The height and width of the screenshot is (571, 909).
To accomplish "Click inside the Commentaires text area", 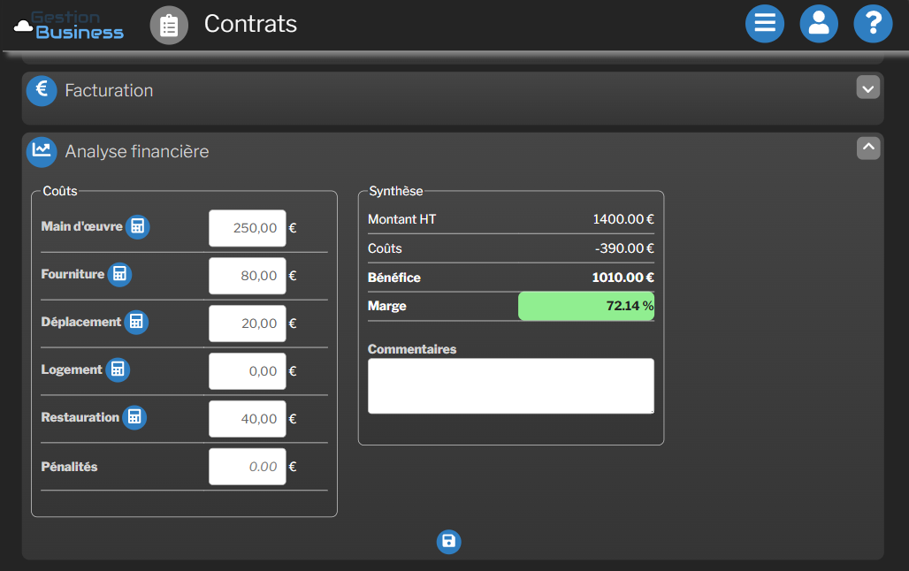I will [x=510, y=386].
